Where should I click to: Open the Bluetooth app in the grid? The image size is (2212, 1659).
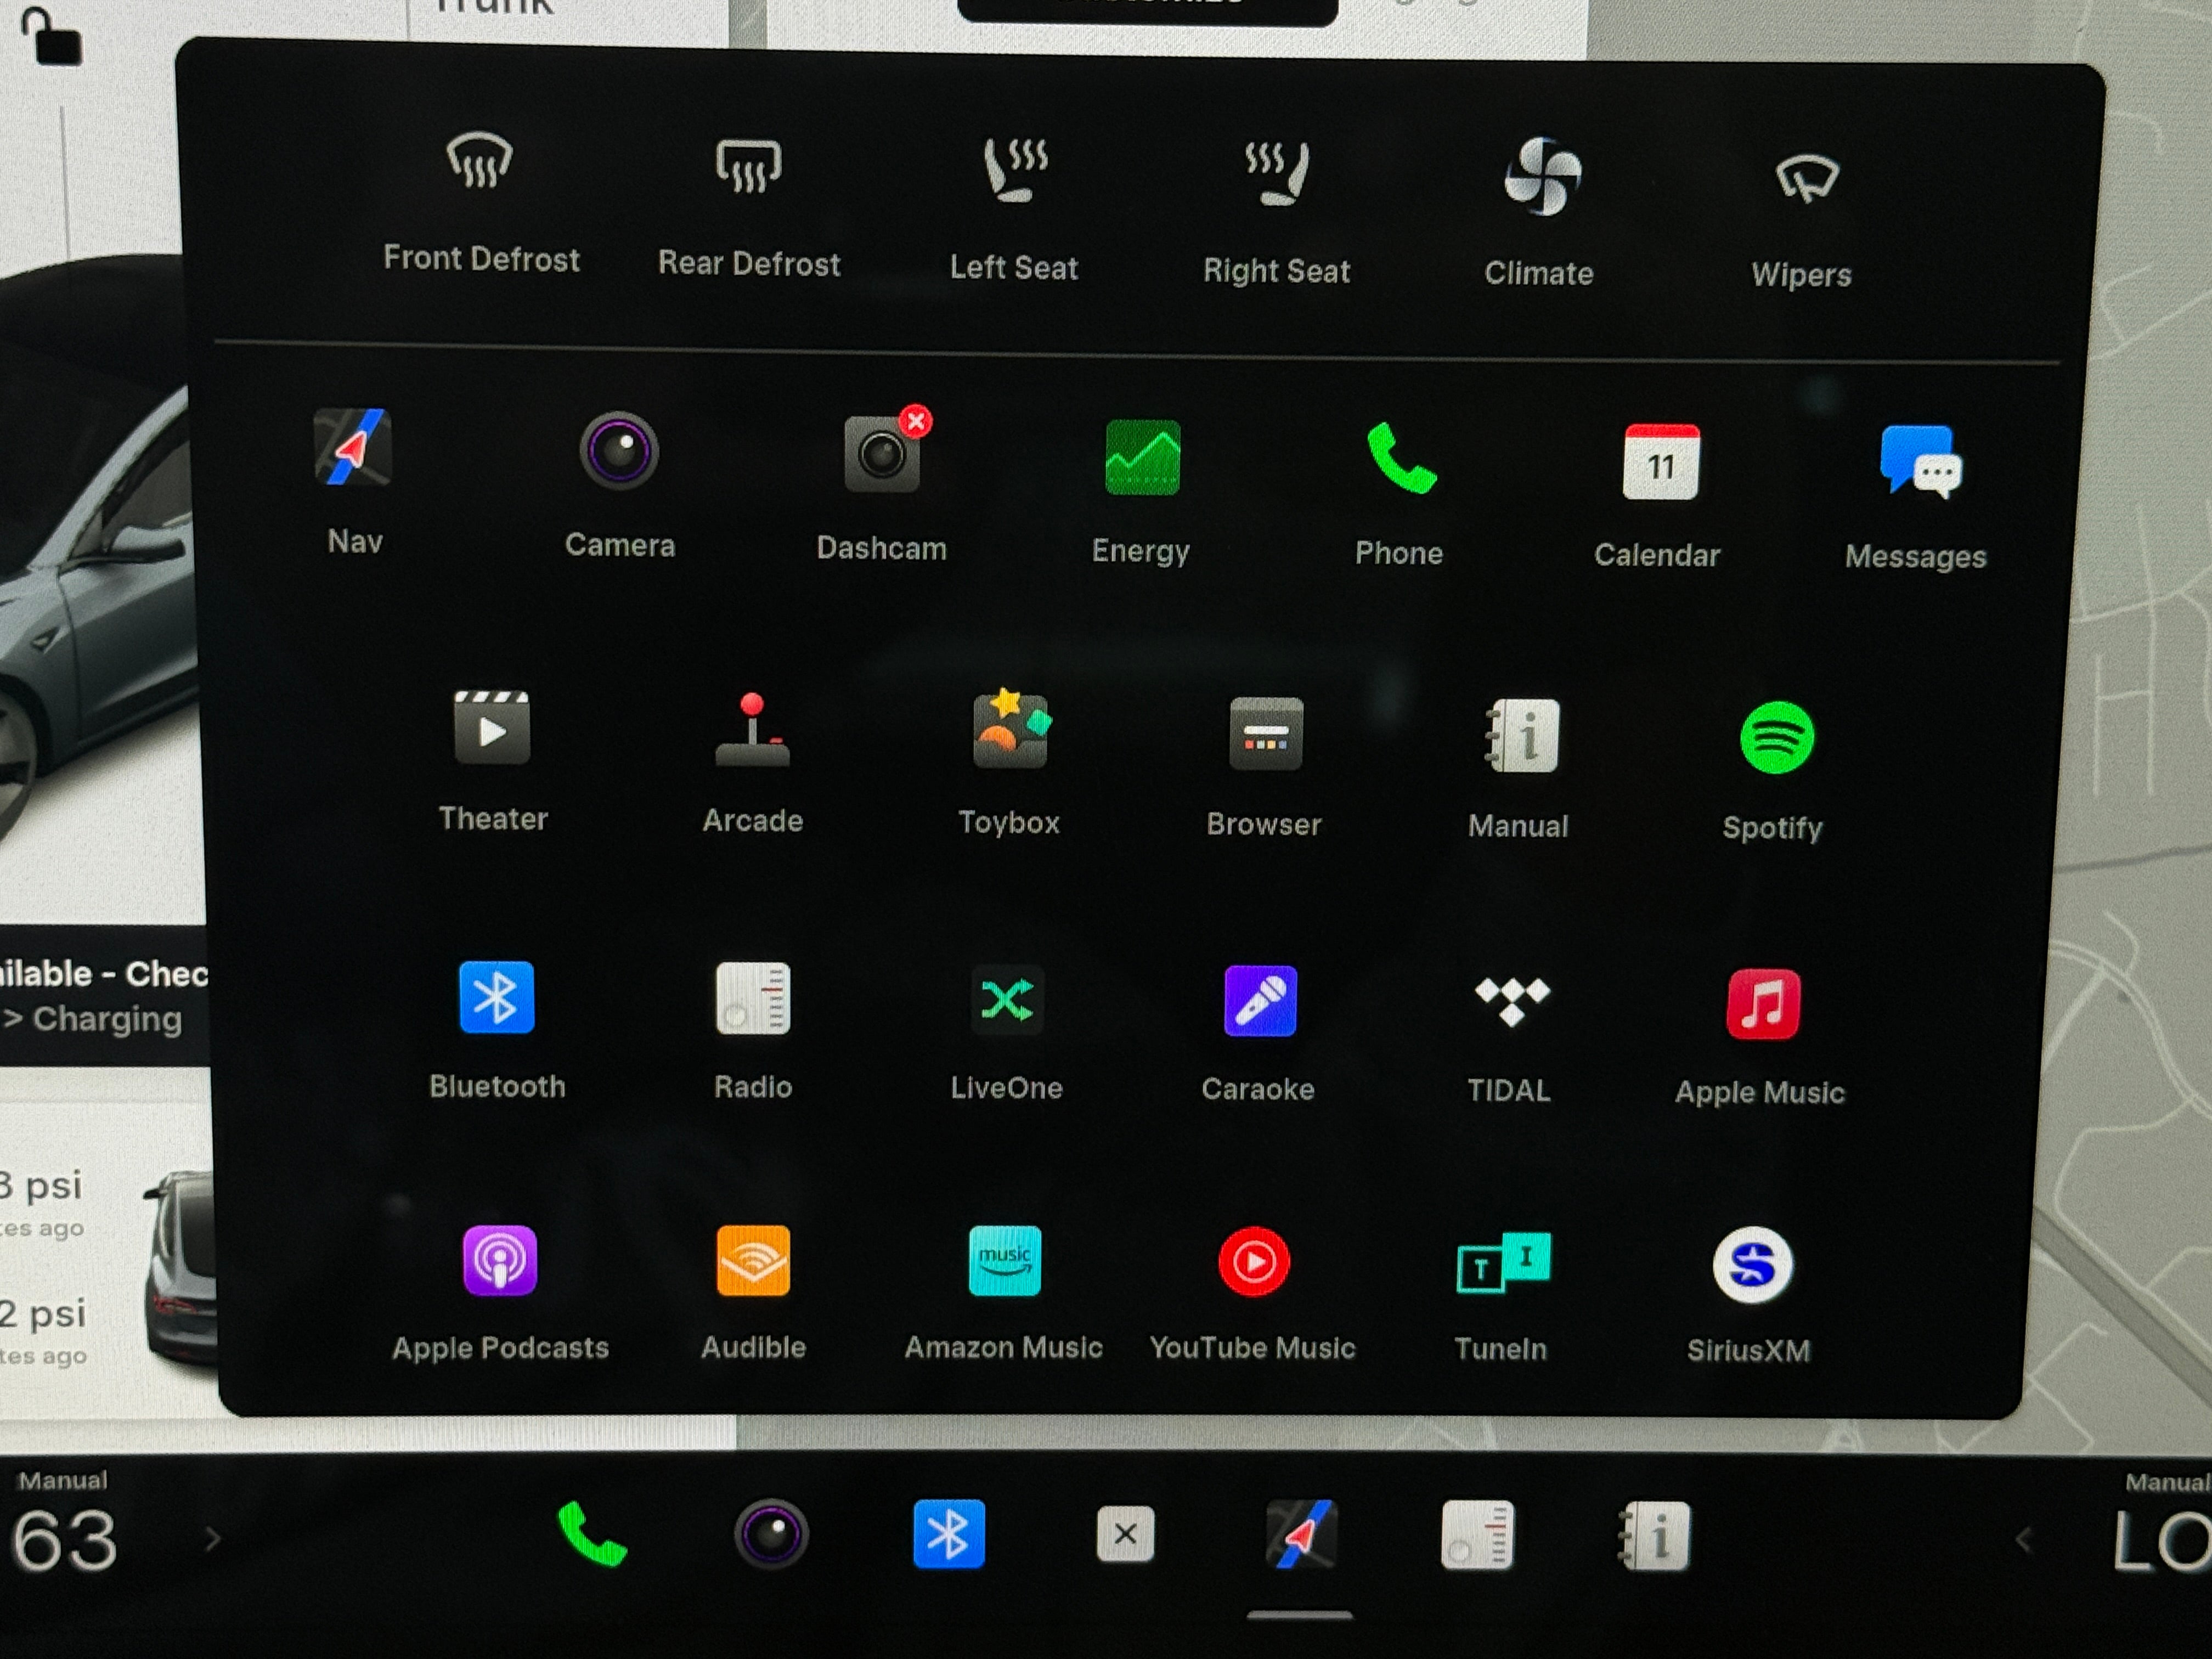pyautogui.click(x=496, y=997)
